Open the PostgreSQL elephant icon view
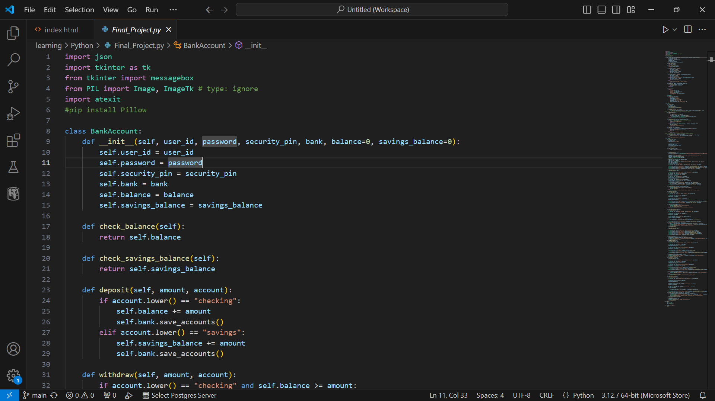The width and height of the screenshot is (715, 401). point(13,194)
